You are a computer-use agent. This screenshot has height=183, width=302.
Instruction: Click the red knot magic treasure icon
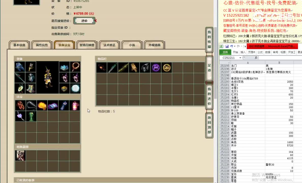(x=20, y=105)
